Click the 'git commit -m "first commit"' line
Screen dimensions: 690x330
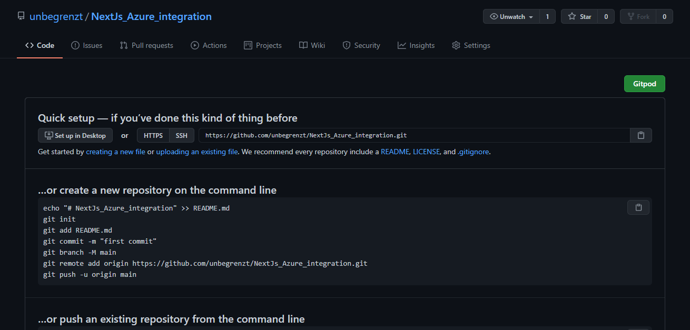[100, 241]
